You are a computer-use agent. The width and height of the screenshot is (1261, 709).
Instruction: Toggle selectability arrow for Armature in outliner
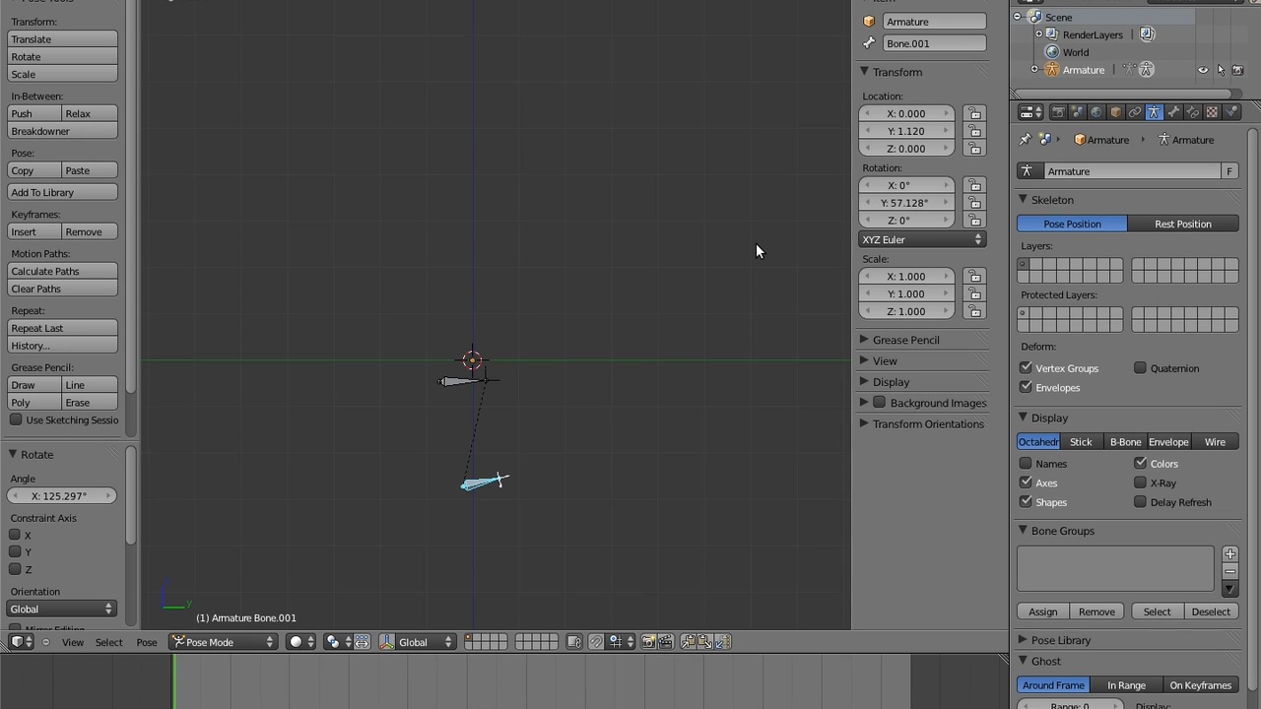1221,70
